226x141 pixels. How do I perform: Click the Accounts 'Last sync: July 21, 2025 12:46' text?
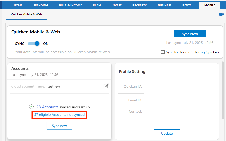(35, 75)
